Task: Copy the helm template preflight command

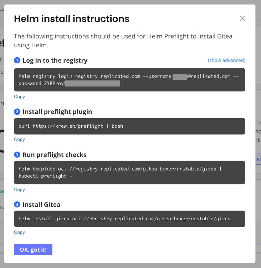Action: pyautogui.click(x=19, y=190)
